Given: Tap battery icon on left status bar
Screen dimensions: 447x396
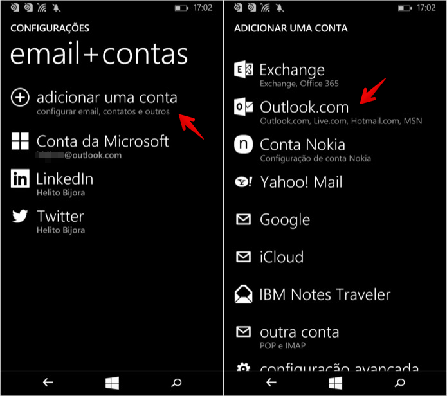Looking at the screenshot, I should [181, 8].
